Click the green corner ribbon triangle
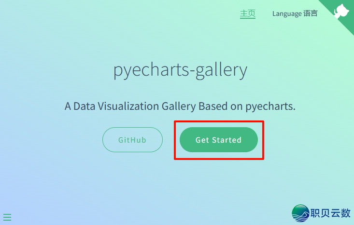354x225 pixels. (x=339, y=14)
